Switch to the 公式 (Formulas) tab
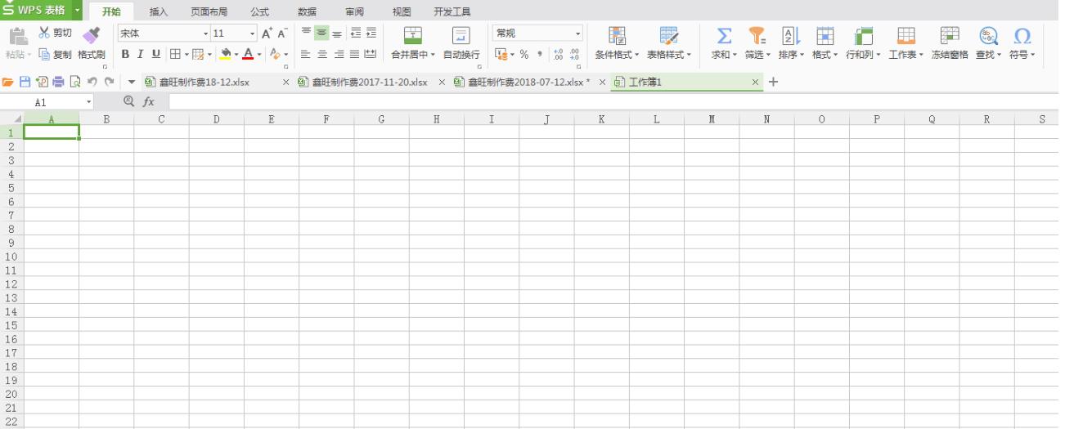 tap(260, 11)
